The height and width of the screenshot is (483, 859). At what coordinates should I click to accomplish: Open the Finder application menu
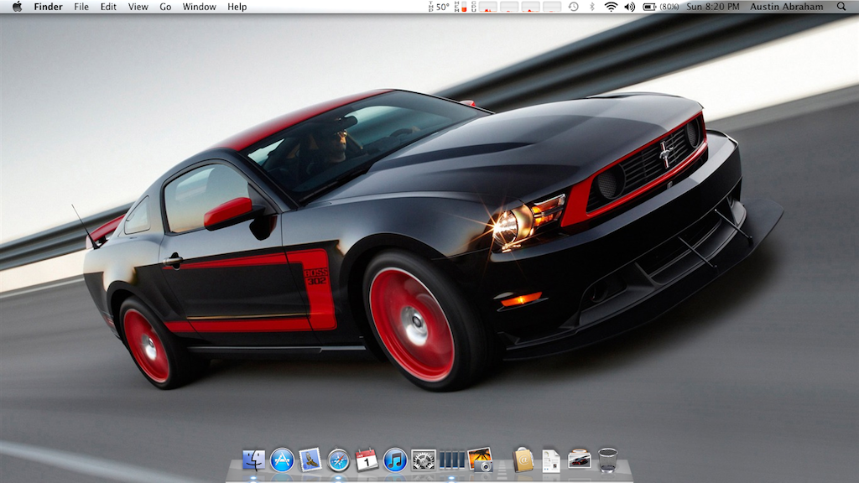[48, 7]
